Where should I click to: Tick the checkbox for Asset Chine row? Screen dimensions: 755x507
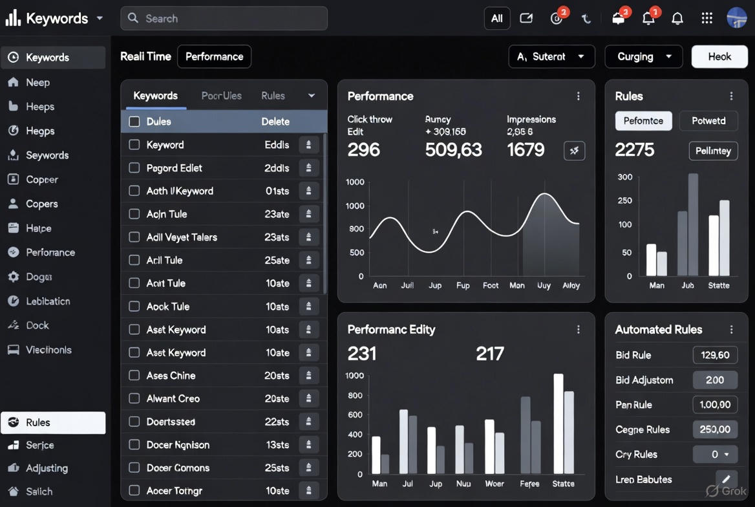[134, 376]
